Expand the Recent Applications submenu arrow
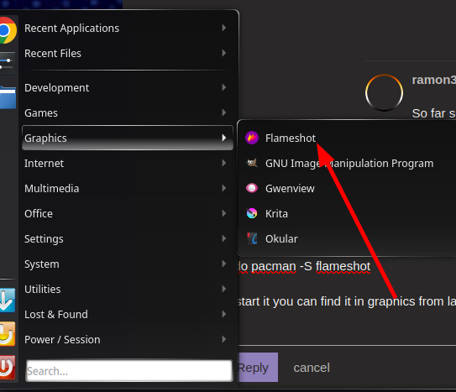 pyautogui.click(x=224, y=28)
